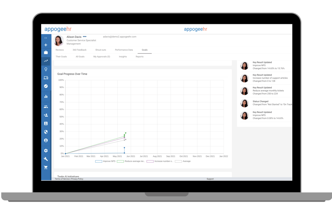Image resolution: width=332 pixels, height=224 pixels.
Task: Click the blue Improve NPS data point near 8%
Action: click(124, 147)
